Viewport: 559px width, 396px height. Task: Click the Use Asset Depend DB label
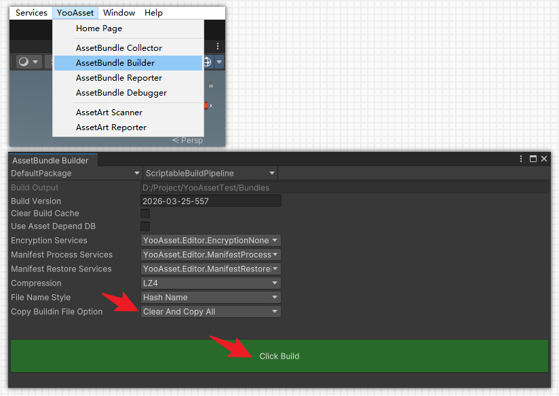[x=54, y=226]
